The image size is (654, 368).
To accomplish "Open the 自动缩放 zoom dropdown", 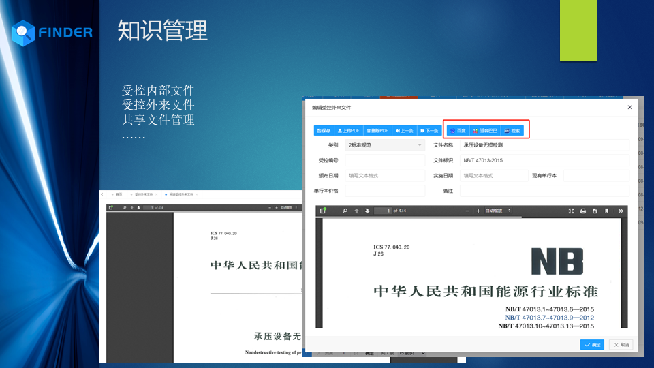I will point(498,211).
